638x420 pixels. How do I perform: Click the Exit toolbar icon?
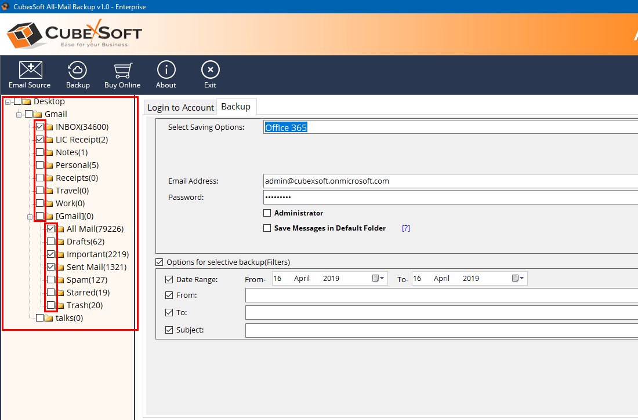click(x=210, y=70)
